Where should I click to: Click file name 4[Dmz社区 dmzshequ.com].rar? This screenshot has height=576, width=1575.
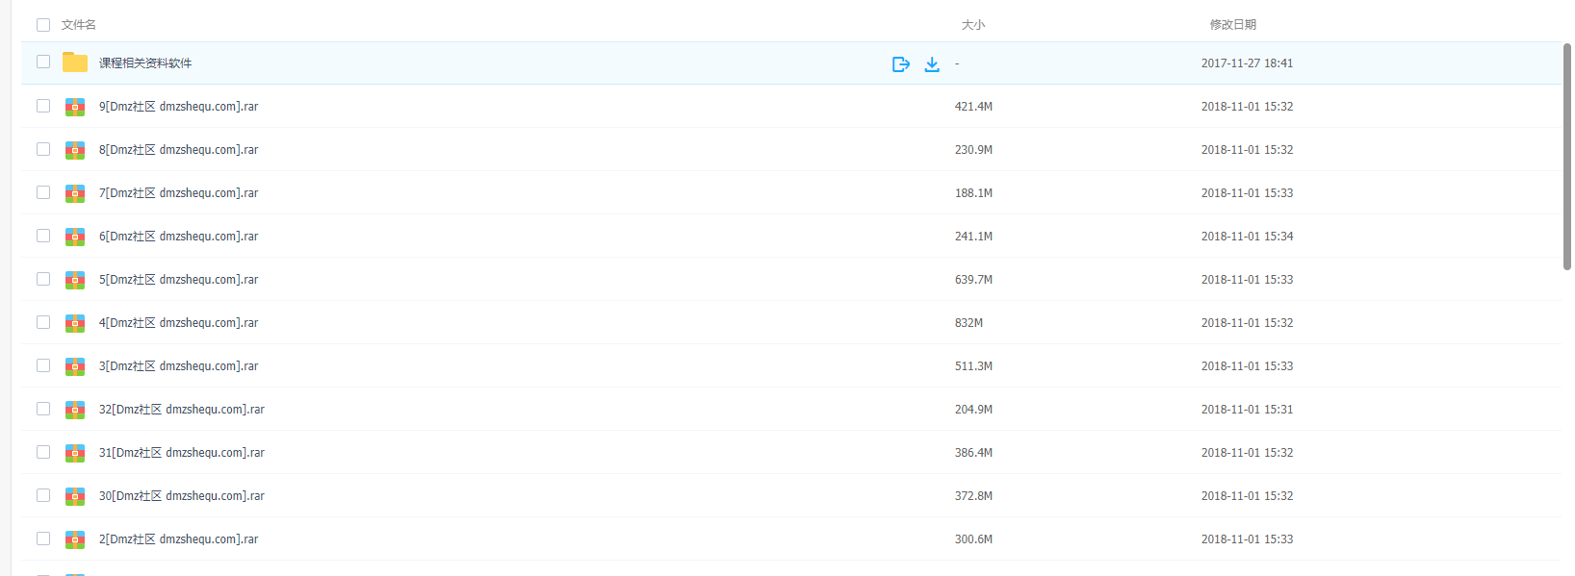pyautogui.click(x=178, y=323)
